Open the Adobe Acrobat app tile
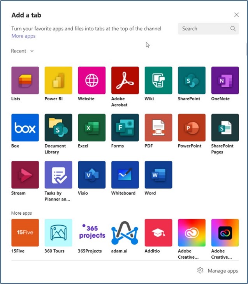This screenshot has width=248, height=284. (125, 80)
